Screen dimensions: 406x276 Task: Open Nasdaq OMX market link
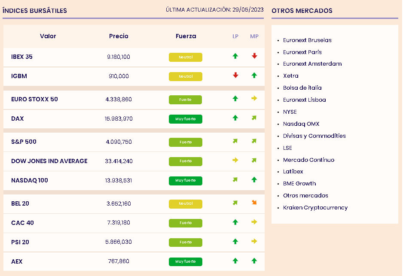coord(301,124)
